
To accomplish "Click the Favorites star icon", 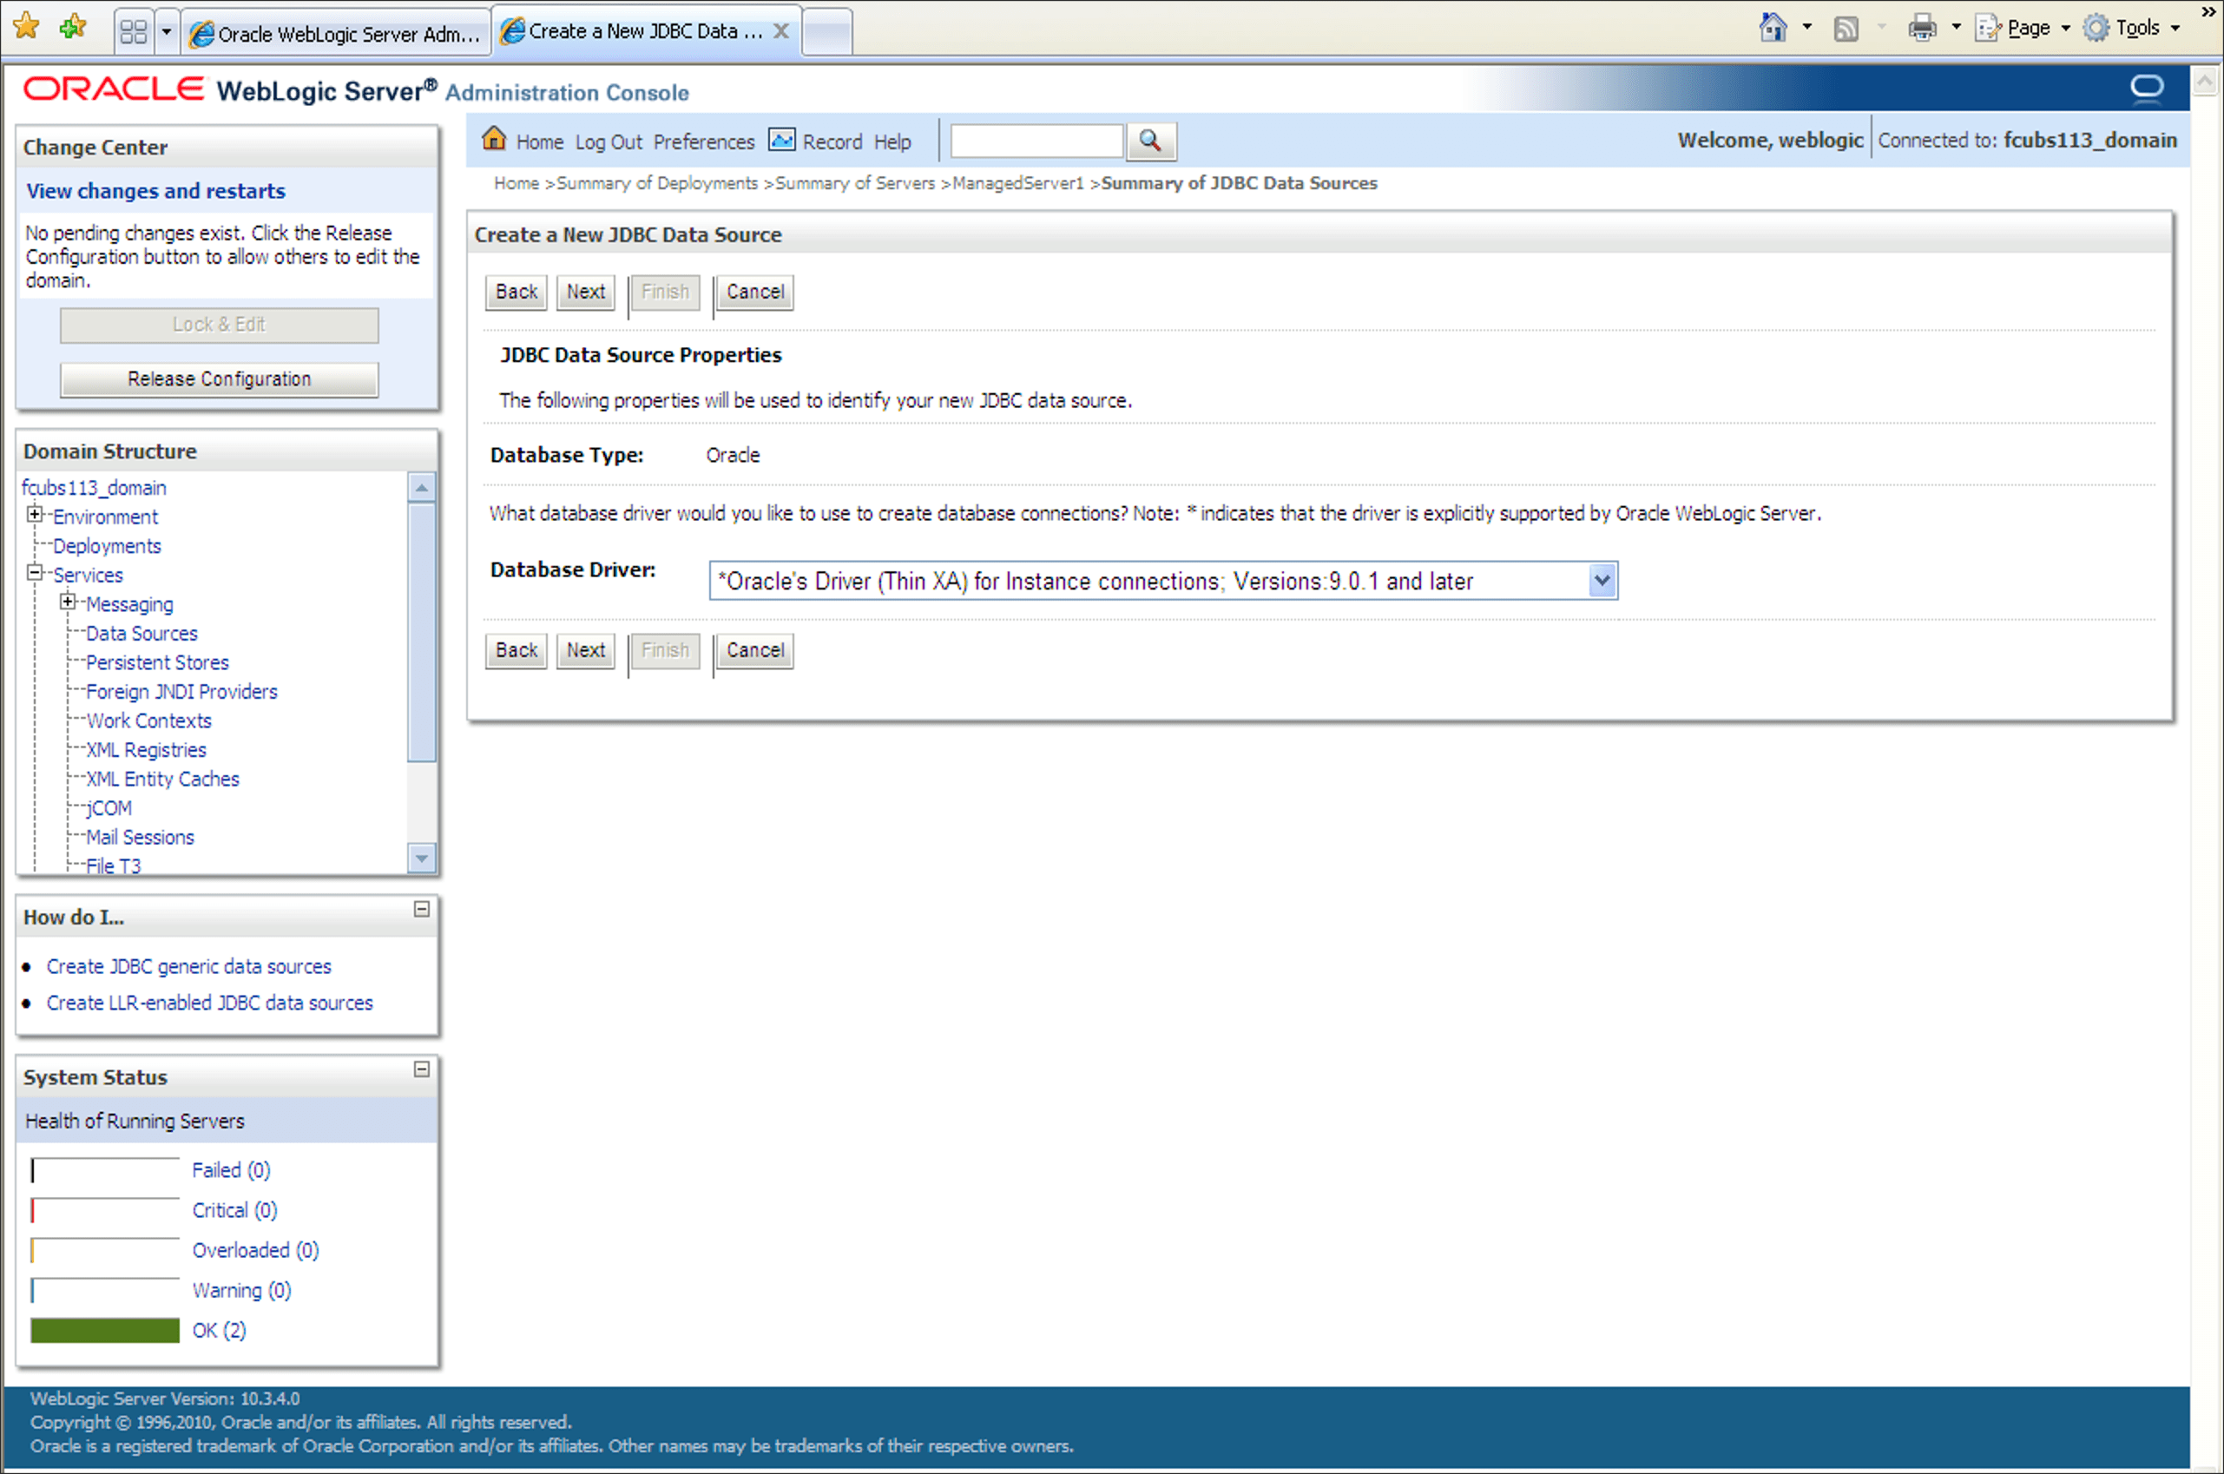I will click(x=27, y=26).
